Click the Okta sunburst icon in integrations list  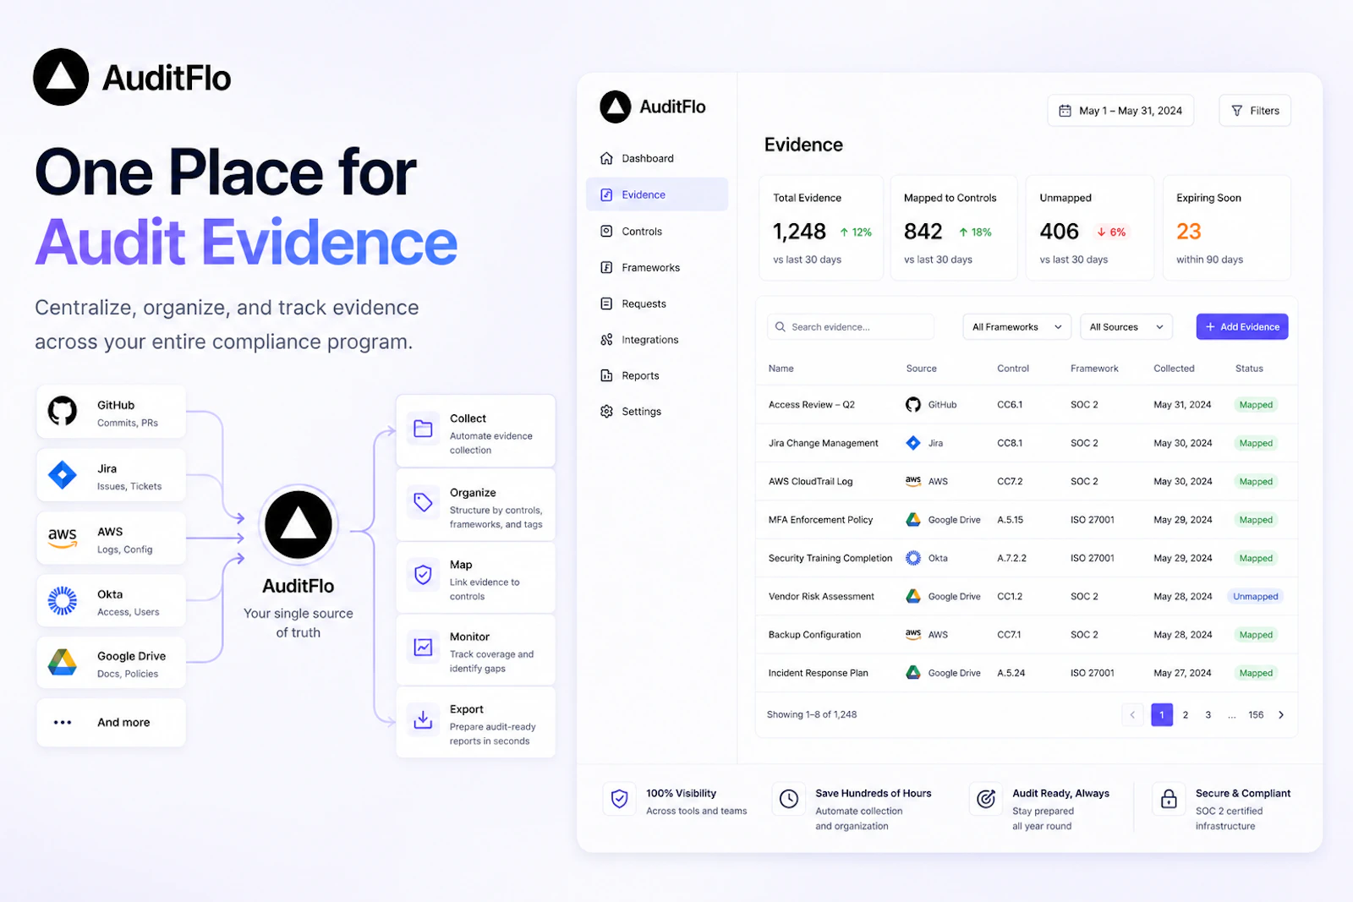pyautogui.click(x=63, y=600)
